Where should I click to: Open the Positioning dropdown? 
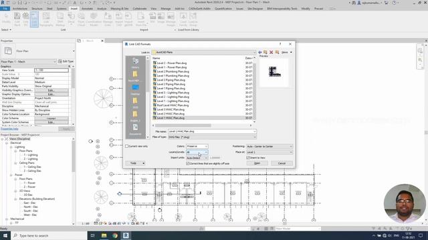coord(269,147)
